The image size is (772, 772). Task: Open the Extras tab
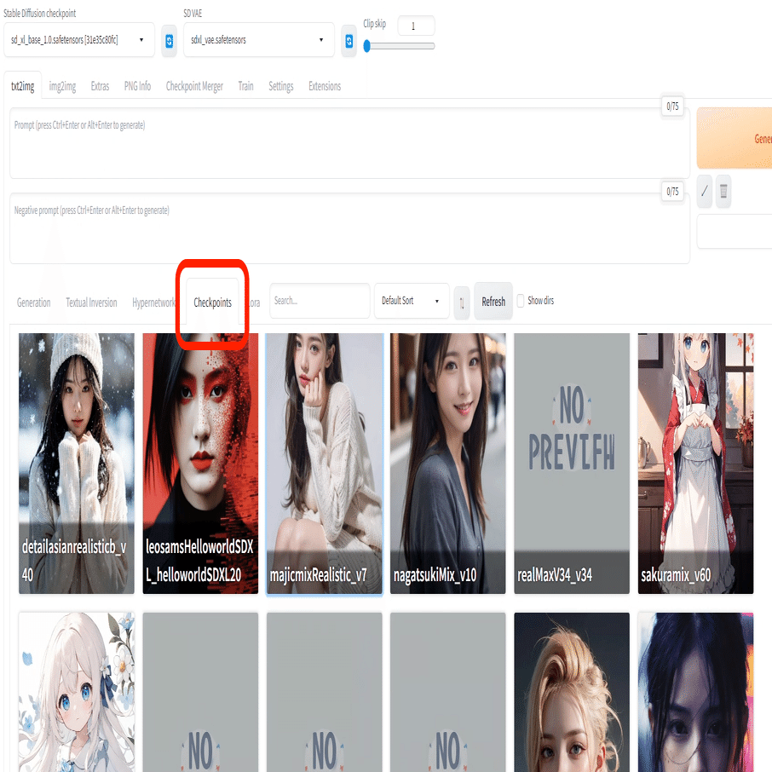[100, 86]
